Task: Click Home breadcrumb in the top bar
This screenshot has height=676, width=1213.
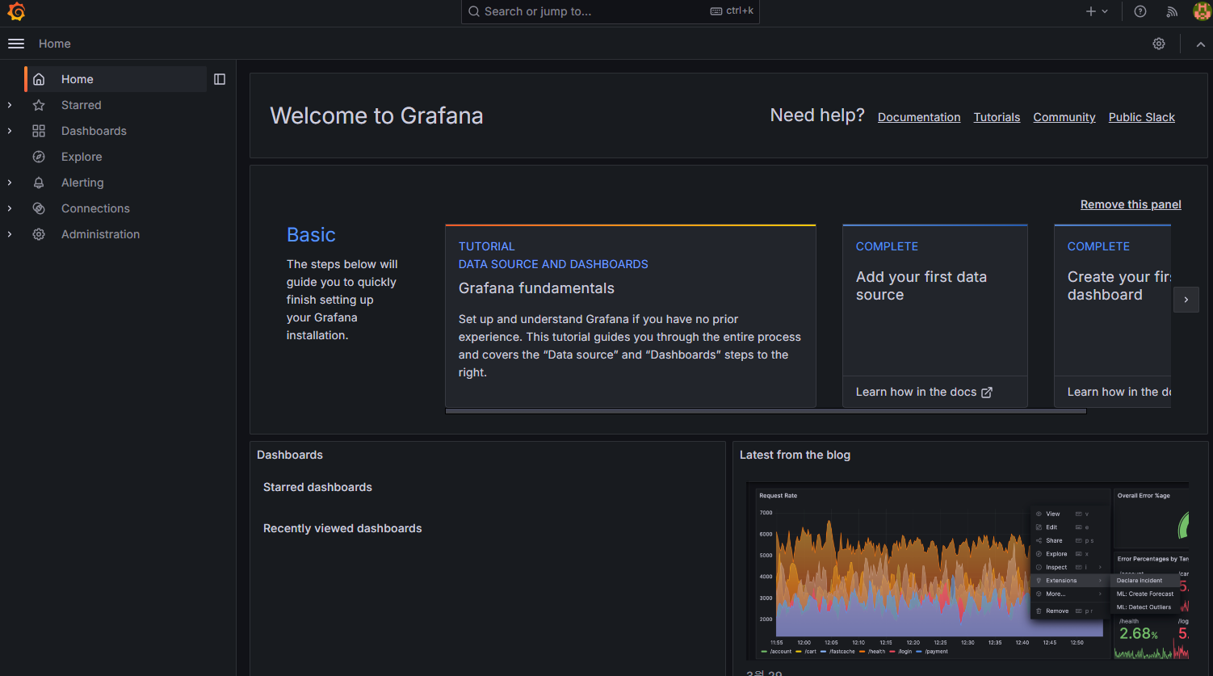Action: [x=55, y=44]
